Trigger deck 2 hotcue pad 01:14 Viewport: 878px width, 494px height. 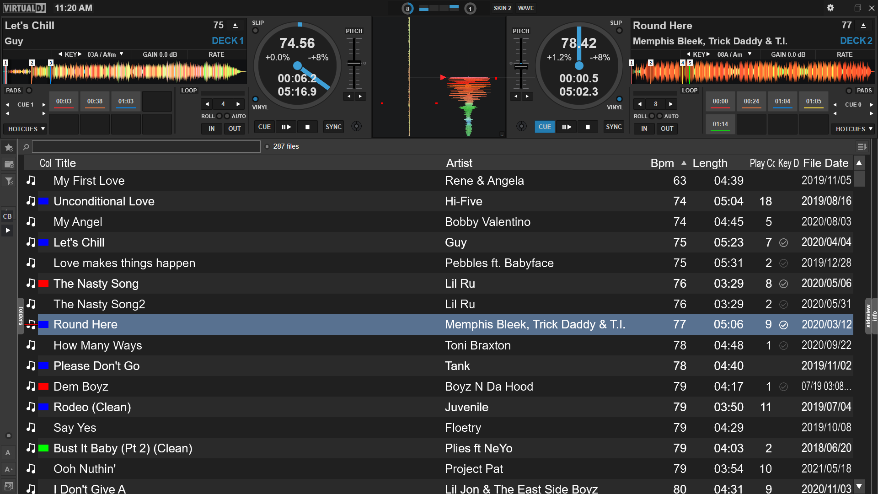pyautogui.click(x=720, y=124)
